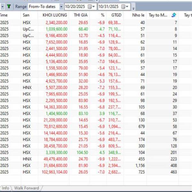Select the cell 14,144,400.00
Screen dimensions: 192x192
coord(56,133)
